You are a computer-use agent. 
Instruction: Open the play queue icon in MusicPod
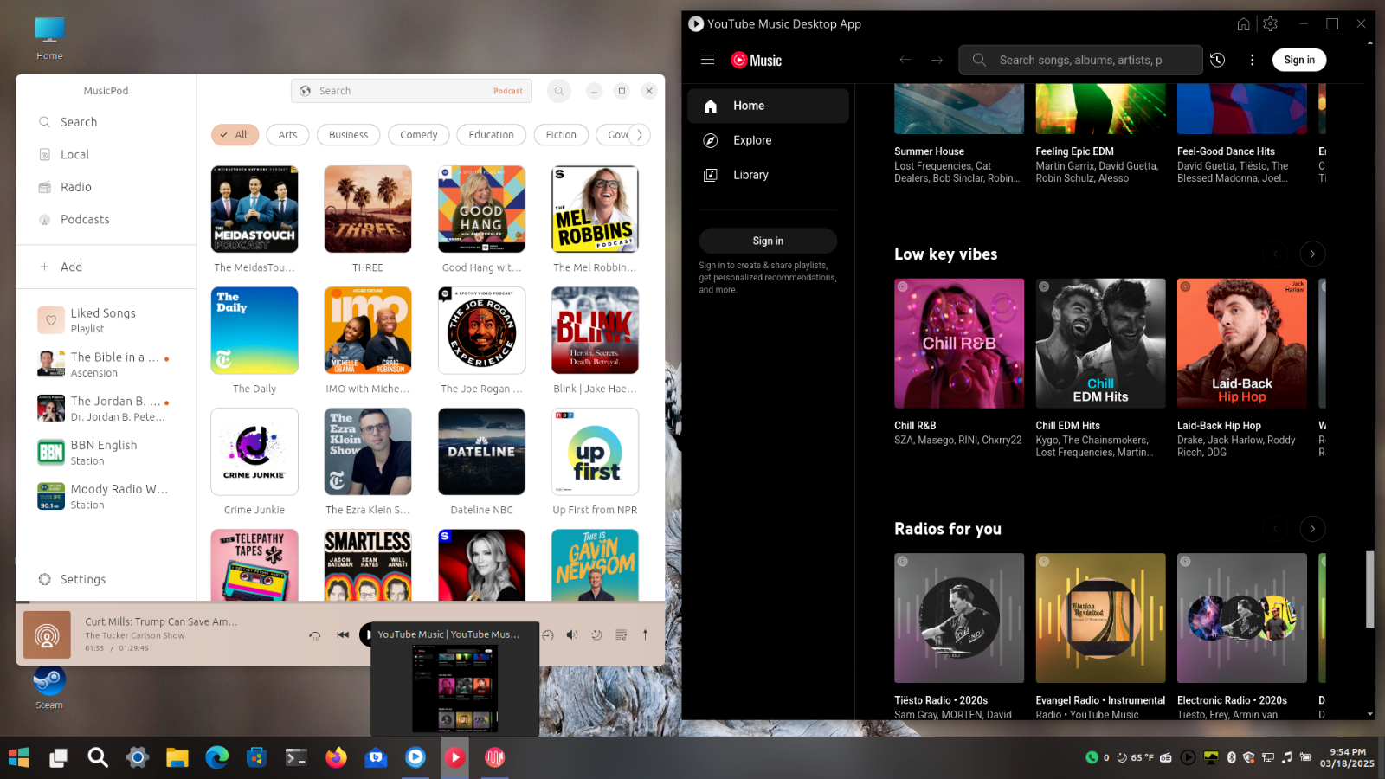pyautogui.click(x=621, y=634)
